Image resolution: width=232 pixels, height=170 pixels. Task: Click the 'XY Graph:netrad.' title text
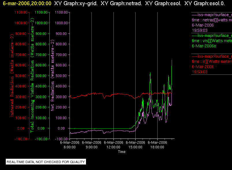pyautogui.click(x=121, y=3)
